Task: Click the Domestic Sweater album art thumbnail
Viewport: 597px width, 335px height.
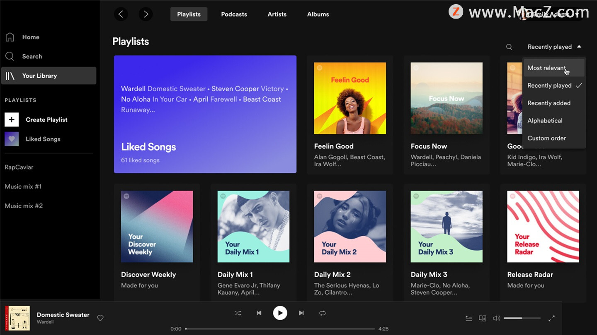Action: 17,318
